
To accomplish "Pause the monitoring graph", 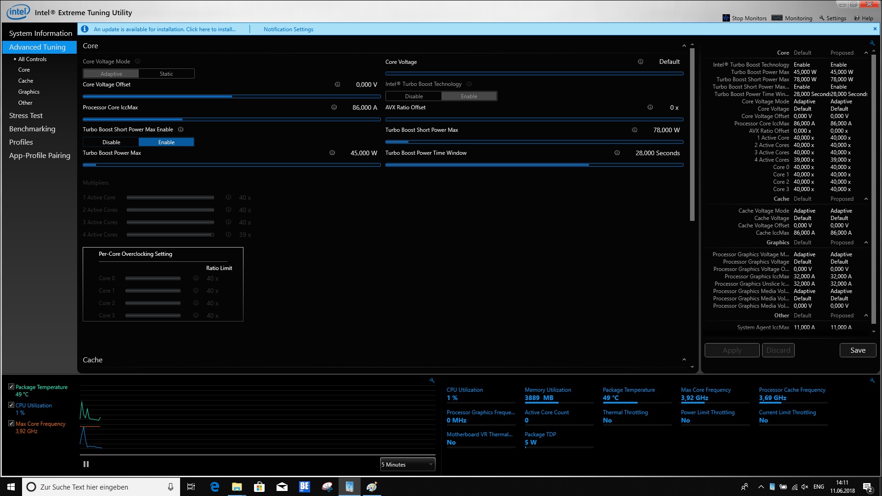I will 86,464.
